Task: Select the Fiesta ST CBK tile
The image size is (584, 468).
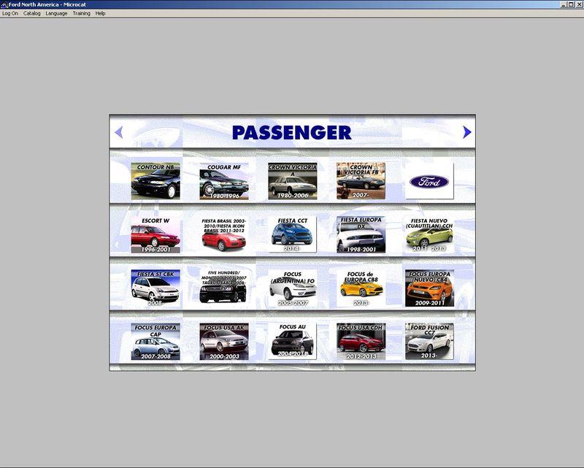Action: (x=155, y=288)
